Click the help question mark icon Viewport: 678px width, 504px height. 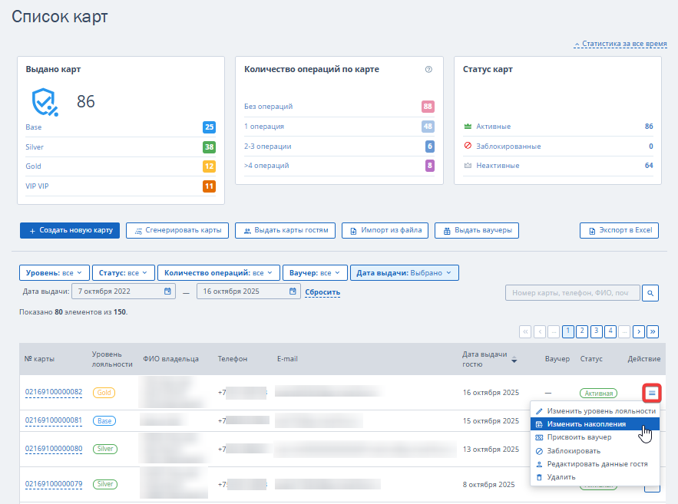[428, 69]
